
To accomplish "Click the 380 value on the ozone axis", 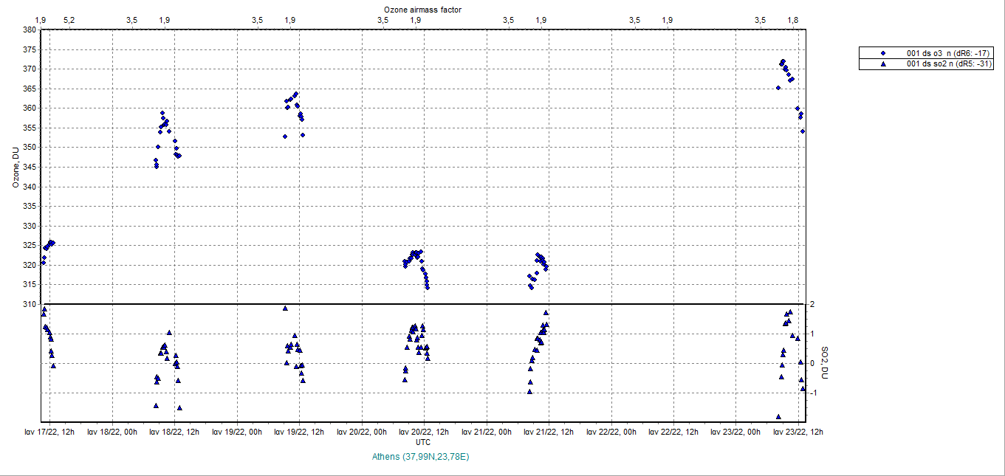I will (30, 30).
